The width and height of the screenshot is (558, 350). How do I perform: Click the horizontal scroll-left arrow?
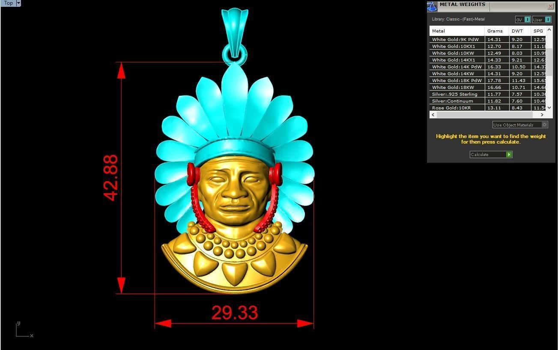click(x=433, y=115)
